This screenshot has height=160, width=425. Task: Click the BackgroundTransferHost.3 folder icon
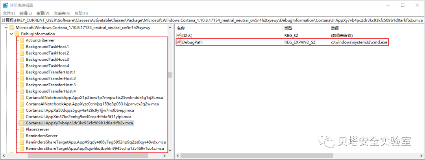22,85
